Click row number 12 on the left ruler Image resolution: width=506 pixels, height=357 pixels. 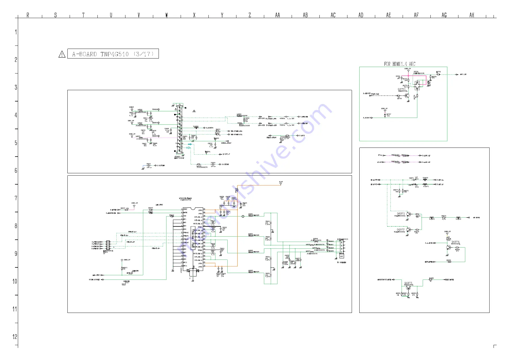tap(15, 337)
